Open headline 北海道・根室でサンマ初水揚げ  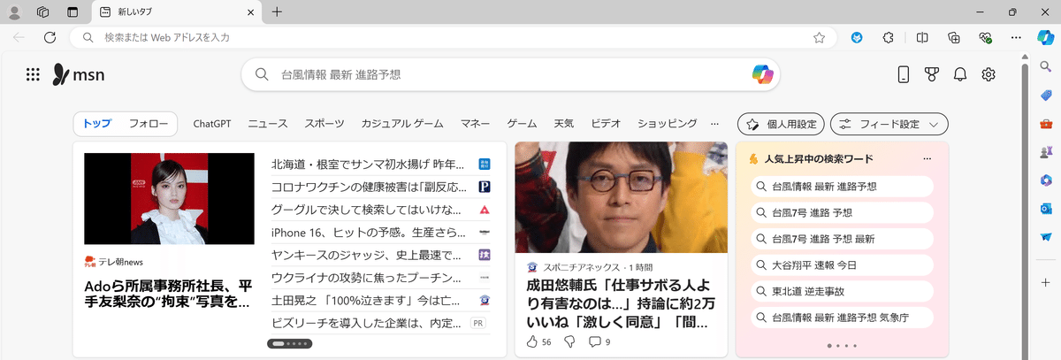point(368,164)
